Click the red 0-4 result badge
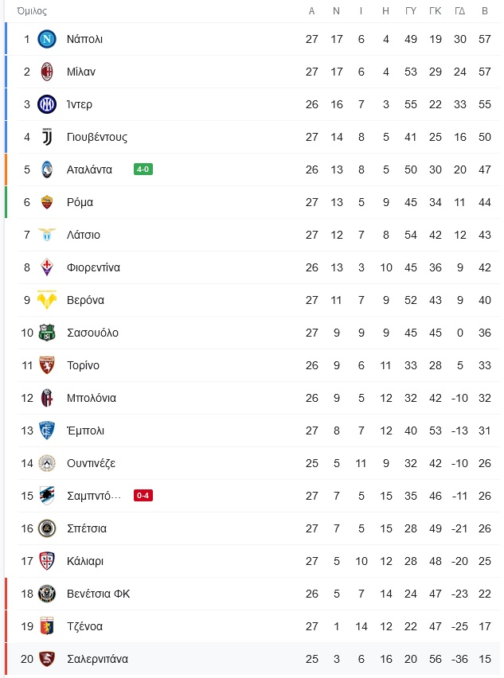This screenshot has width=504, height=678. pyautogui.click(x=143, y=496)
